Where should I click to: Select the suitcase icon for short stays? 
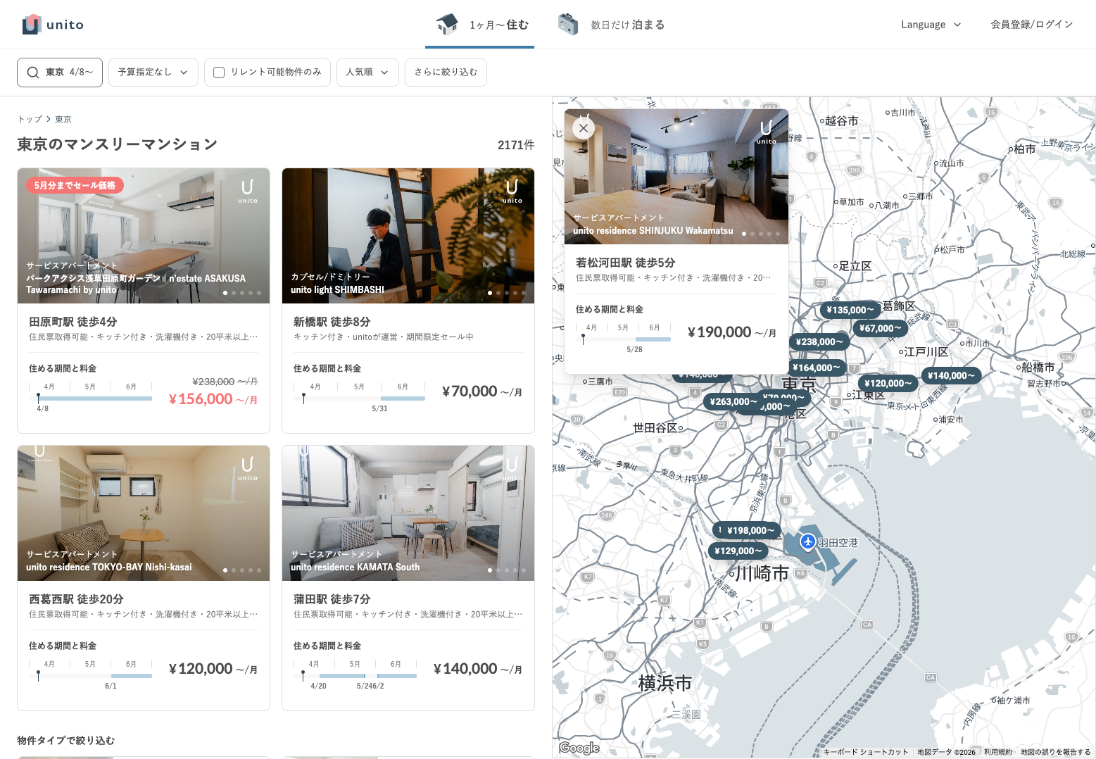(568, 24)
